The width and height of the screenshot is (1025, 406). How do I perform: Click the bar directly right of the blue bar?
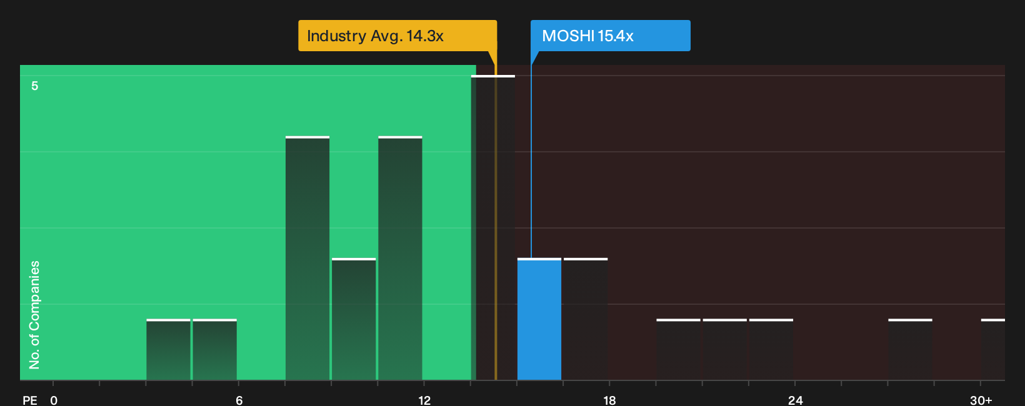tap(586, 319)
